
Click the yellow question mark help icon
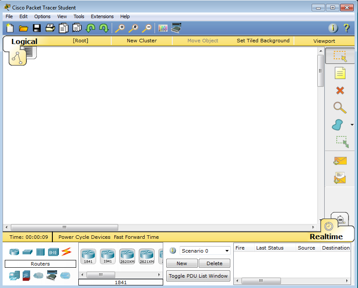(347, 28)
